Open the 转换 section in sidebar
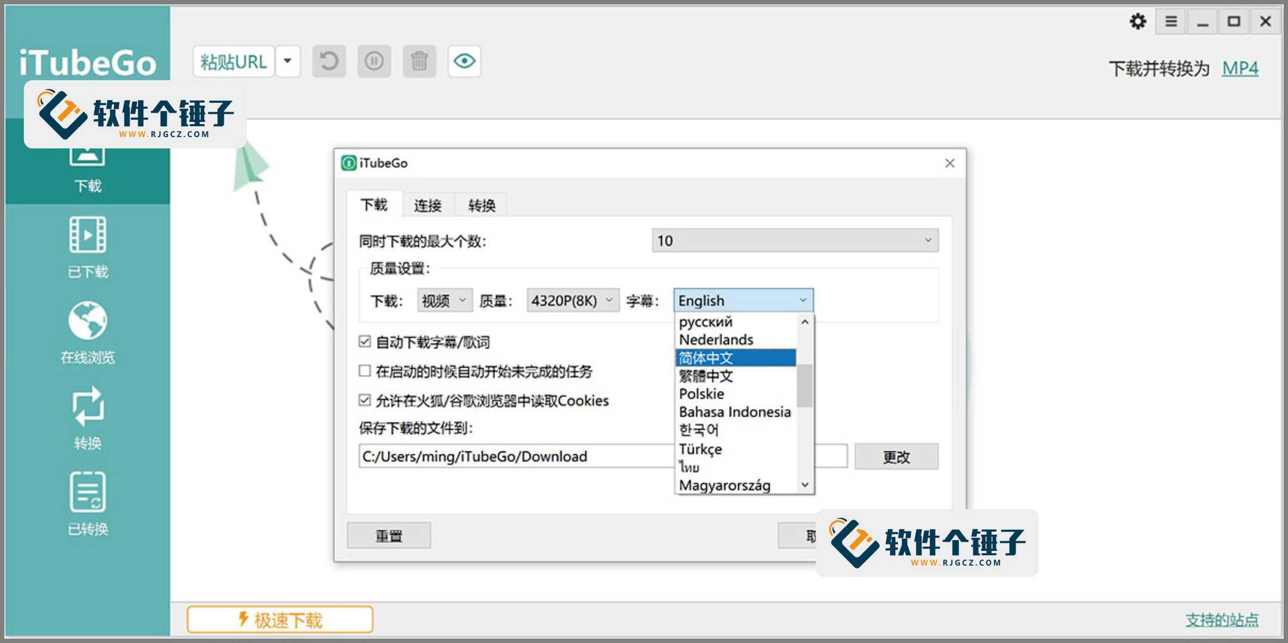 (x=88, y=419)
